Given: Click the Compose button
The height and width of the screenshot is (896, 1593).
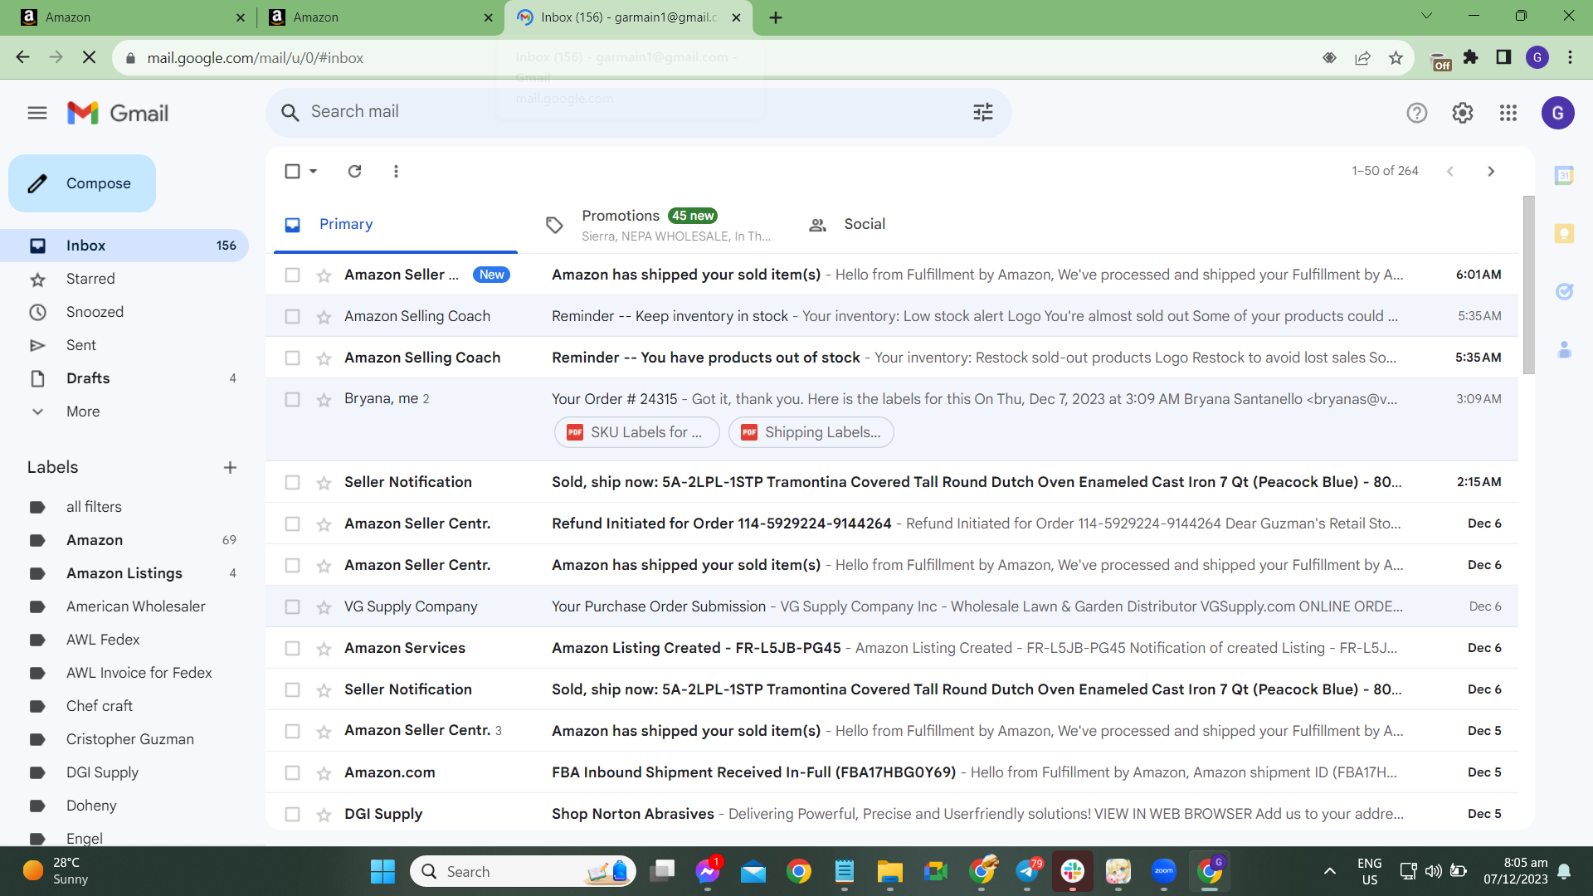Looking at the screenshot, I should pyautogui.click(x=82, y=183).
